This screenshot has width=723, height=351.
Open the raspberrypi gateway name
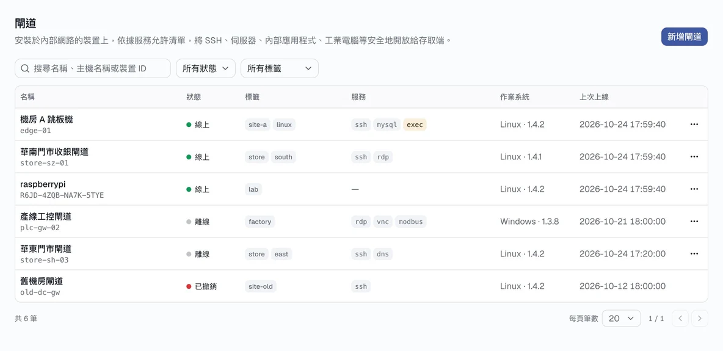(x=43, y=184)
